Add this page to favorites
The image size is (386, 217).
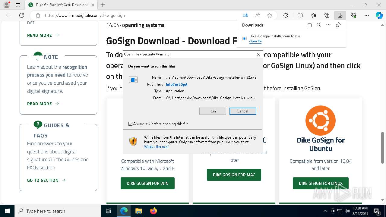click(x=270, y=15)
